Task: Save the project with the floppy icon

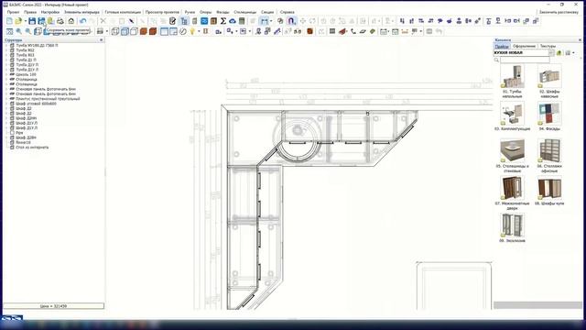Action: click(x=32, y=21)
